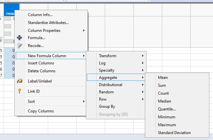Expand the Sort submenu arrow

tap(84, 102)
